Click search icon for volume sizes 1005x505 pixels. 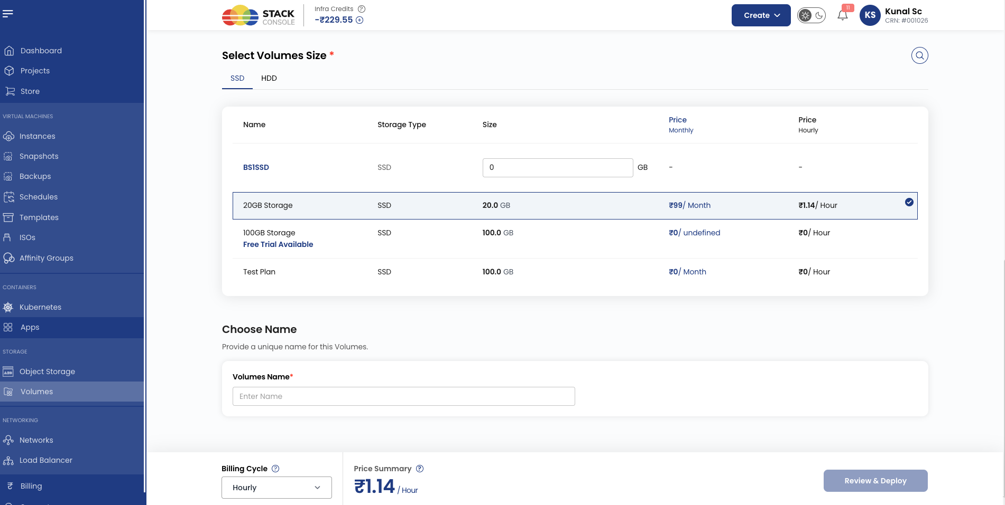tap(920, 55)
